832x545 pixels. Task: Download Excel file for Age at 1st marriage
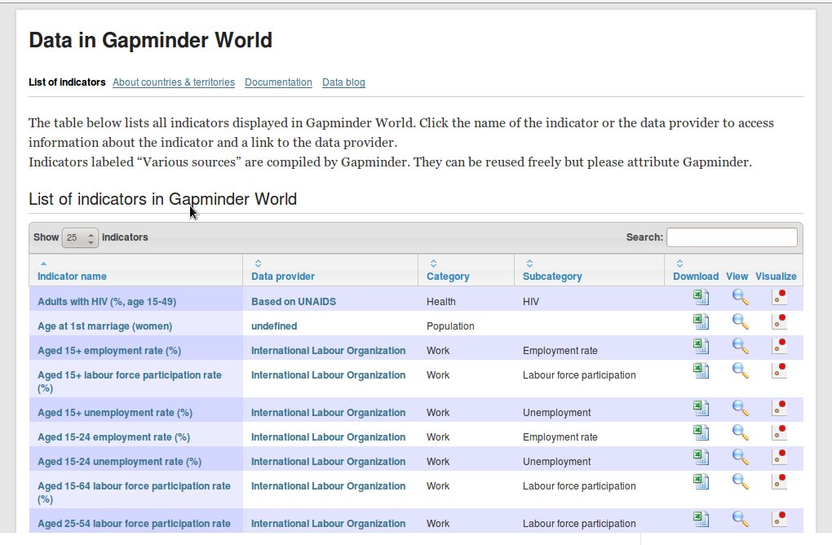pyautogui.click(x=701, y=322)
